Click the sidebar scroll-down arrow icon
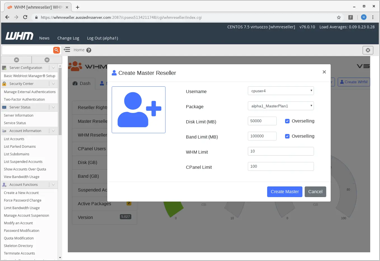380x261 pixels. click(x=47, y=60)
